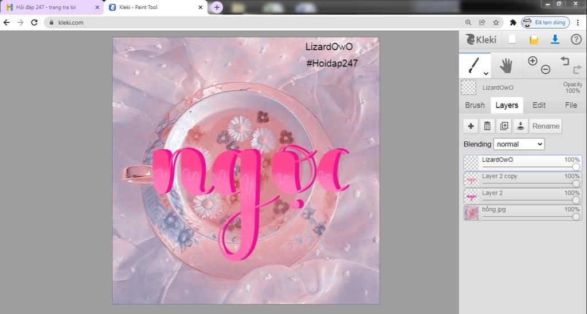Switch to the File tab
Image resolution: width=587 pixels, height=314 pixels.
click(570, 105)
